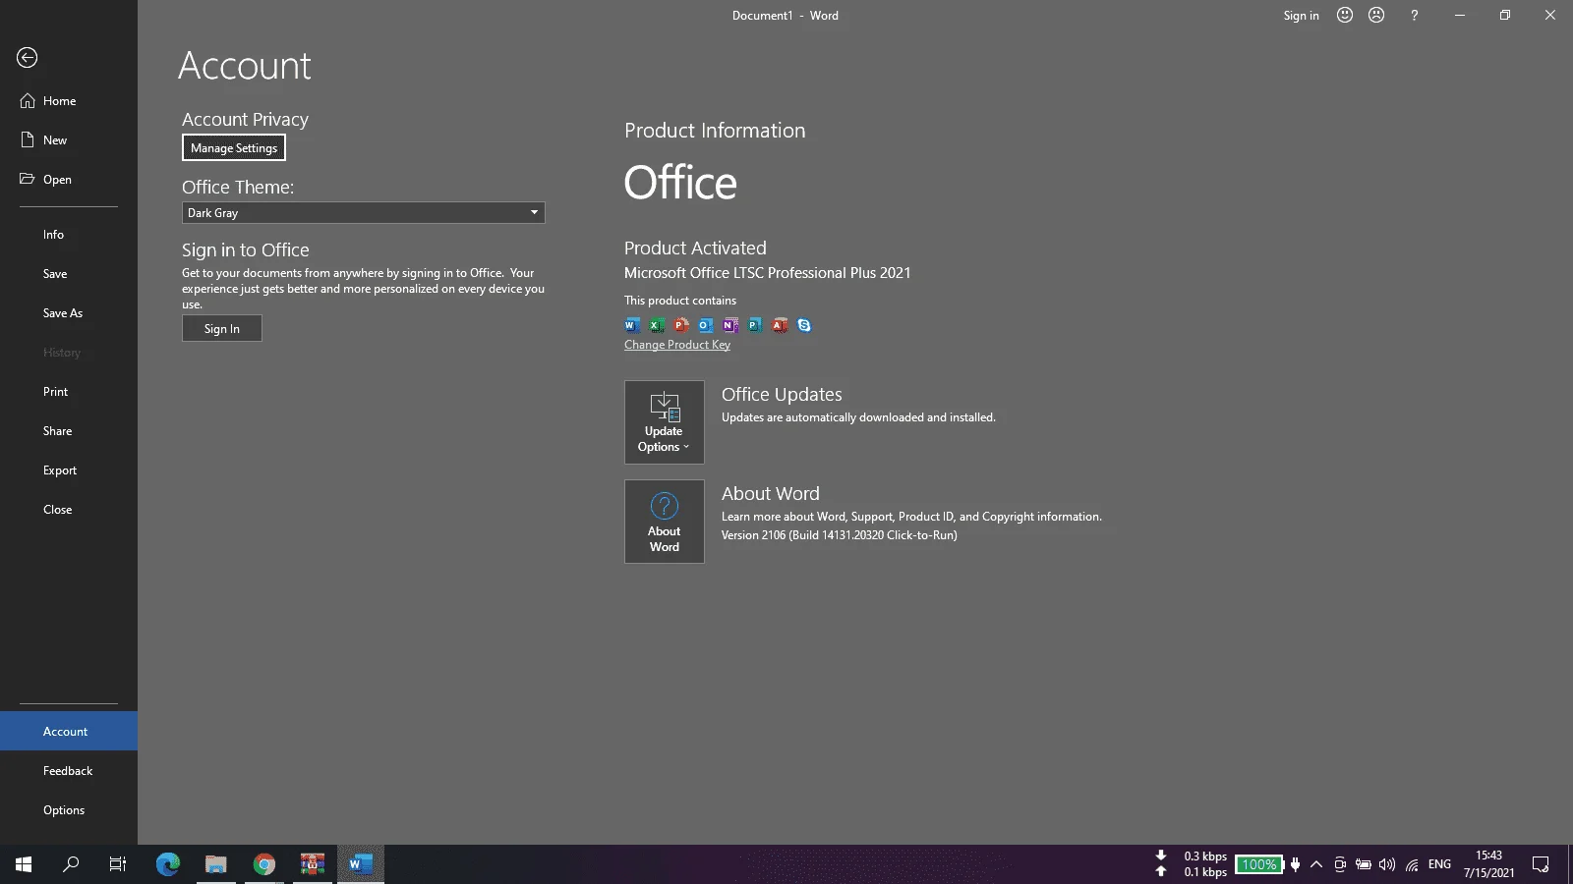Choose Close in the backstage sidebar
Screen dimensions: 1573x884
point(69,510)
